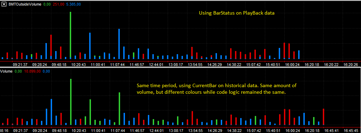Click the last red bar in the Volume panel
Viewport: 361px width, 133px height.
click(x=324, y=117)
